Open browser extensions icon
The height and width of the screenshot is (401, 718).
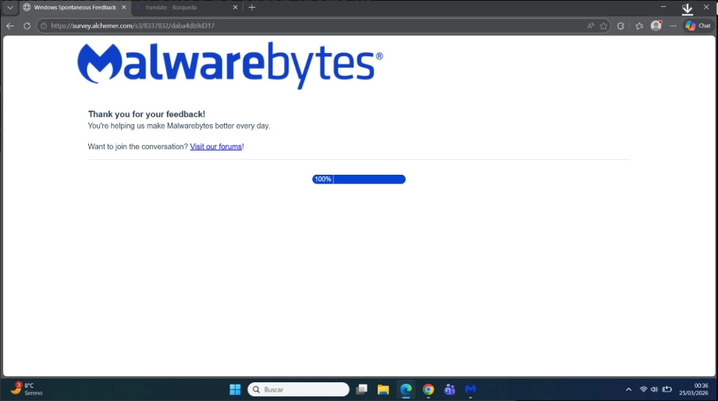[620, 26]
